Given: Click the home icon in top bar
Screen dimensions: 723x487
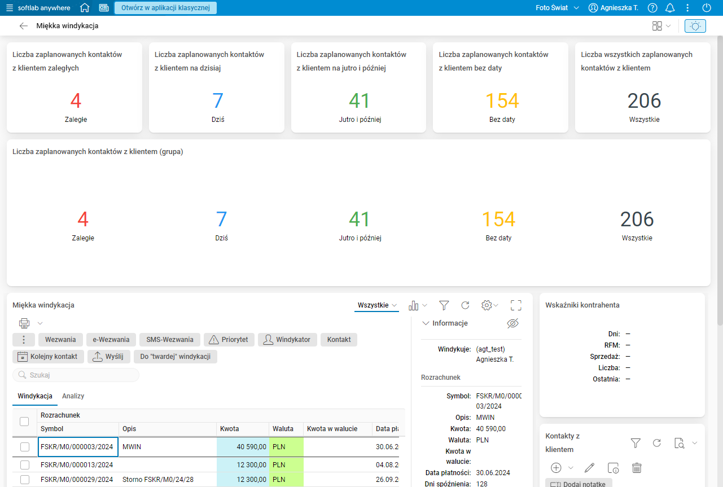Looking at the screenshot, I should tap(85, 8).
